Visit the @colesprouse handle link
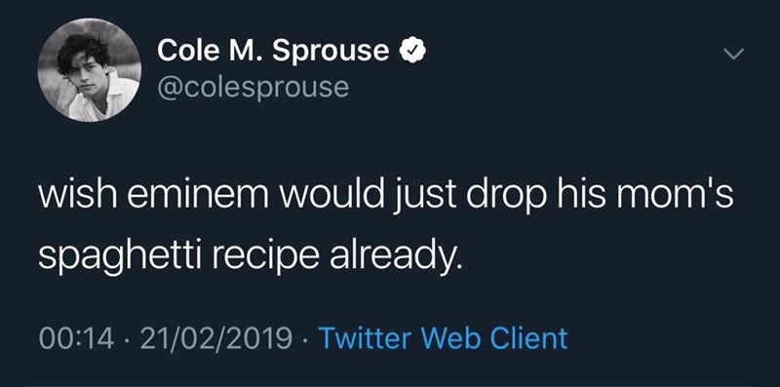 [253, 88]
